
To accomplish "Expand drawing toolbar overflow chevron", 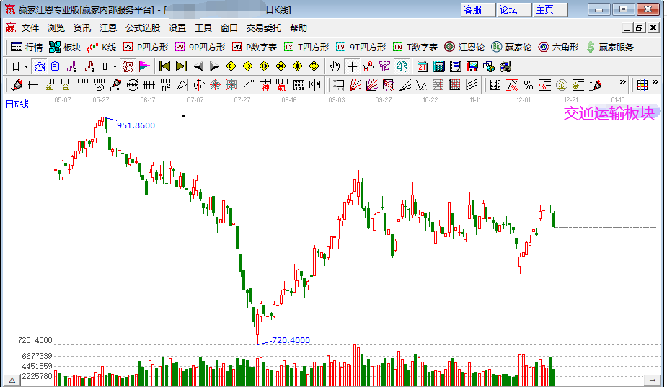I will pos(623,82).
